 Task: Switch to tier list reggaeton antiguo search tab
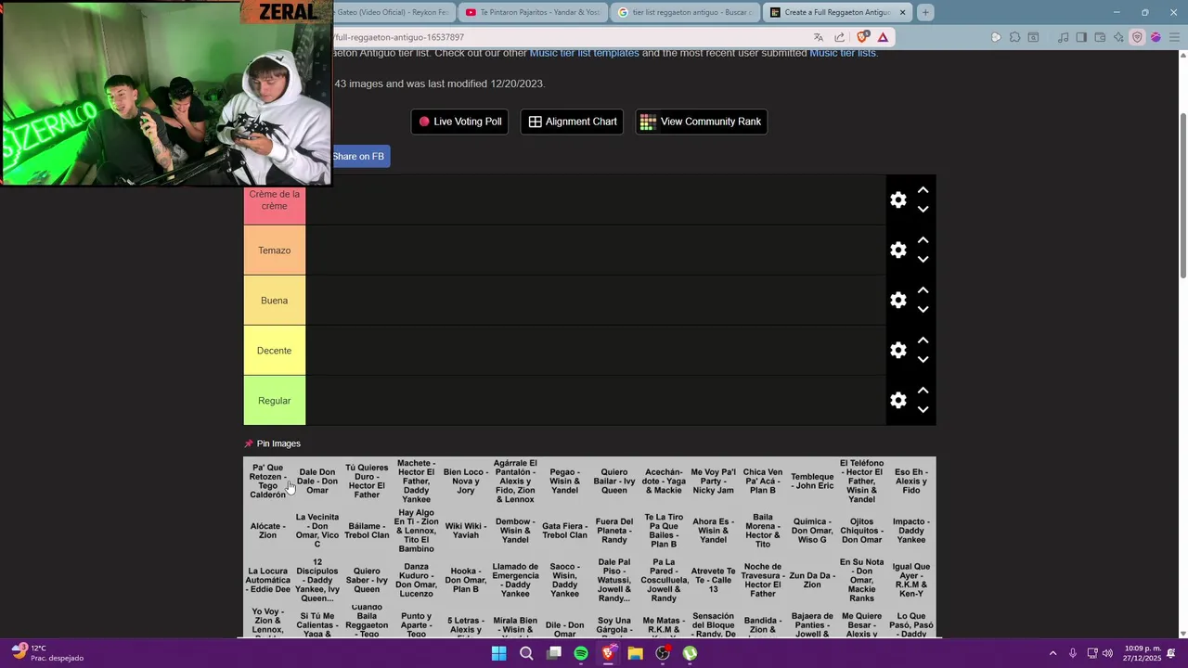click(685, 12)
